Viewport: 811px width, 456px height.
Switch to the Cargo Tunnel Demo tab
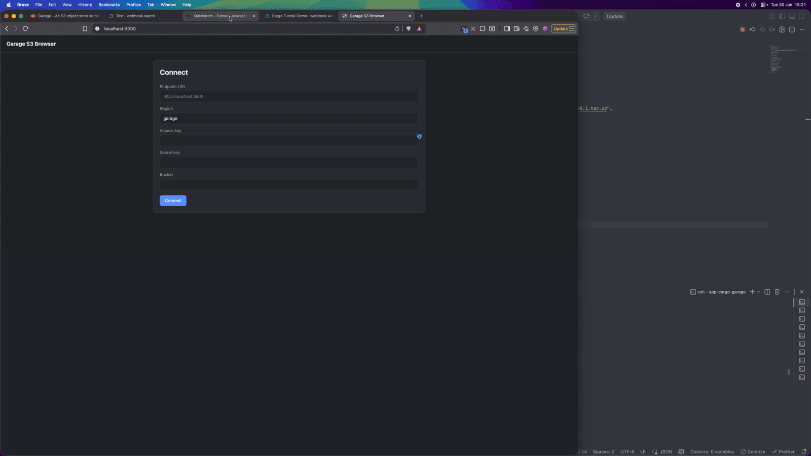tap(299, 16)
